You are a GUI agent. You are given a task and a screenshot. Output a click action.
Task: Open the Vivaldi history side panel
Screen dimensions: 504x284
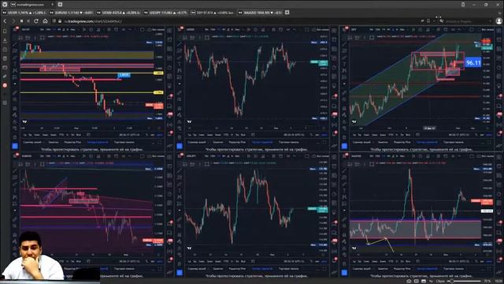point(5,49)
